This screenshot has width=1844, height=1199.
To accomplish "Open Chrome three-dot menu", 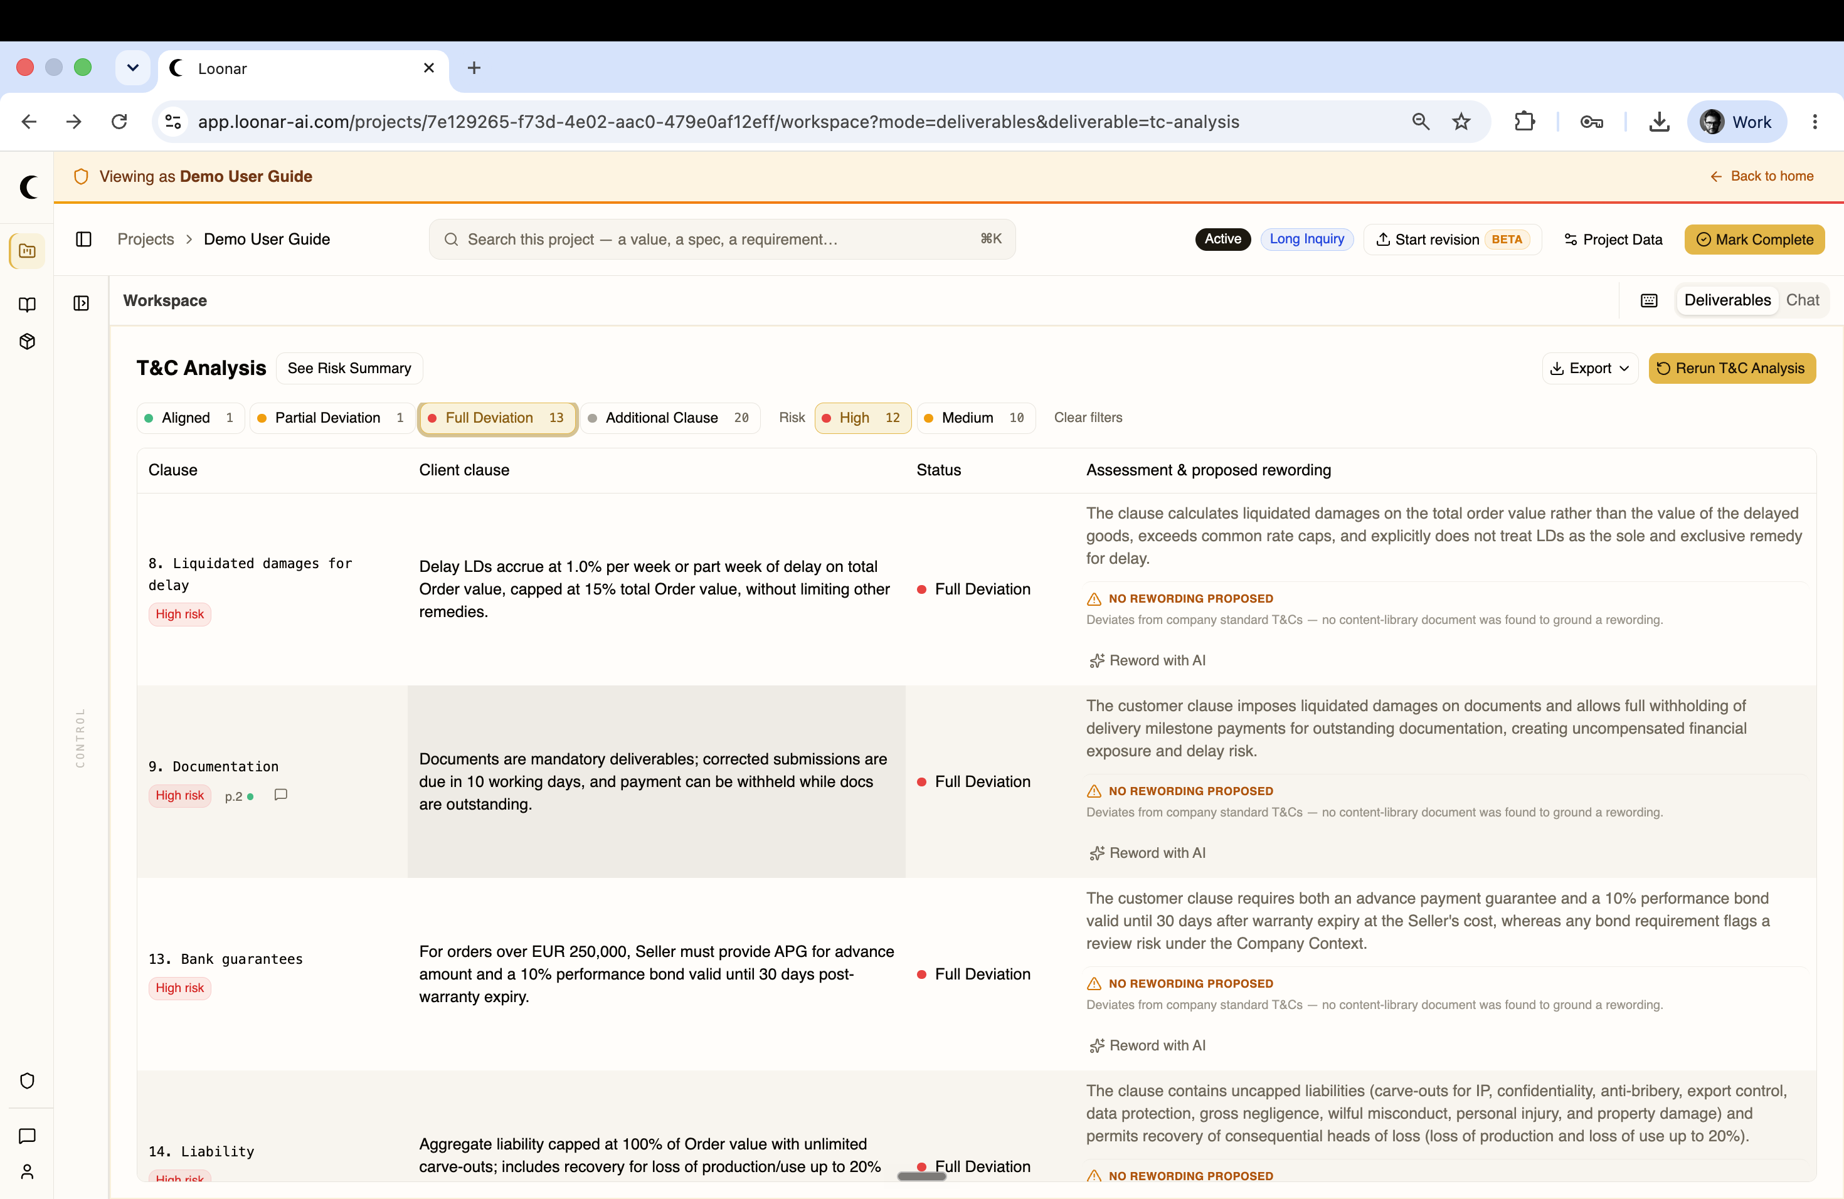I will point(1815,122).
